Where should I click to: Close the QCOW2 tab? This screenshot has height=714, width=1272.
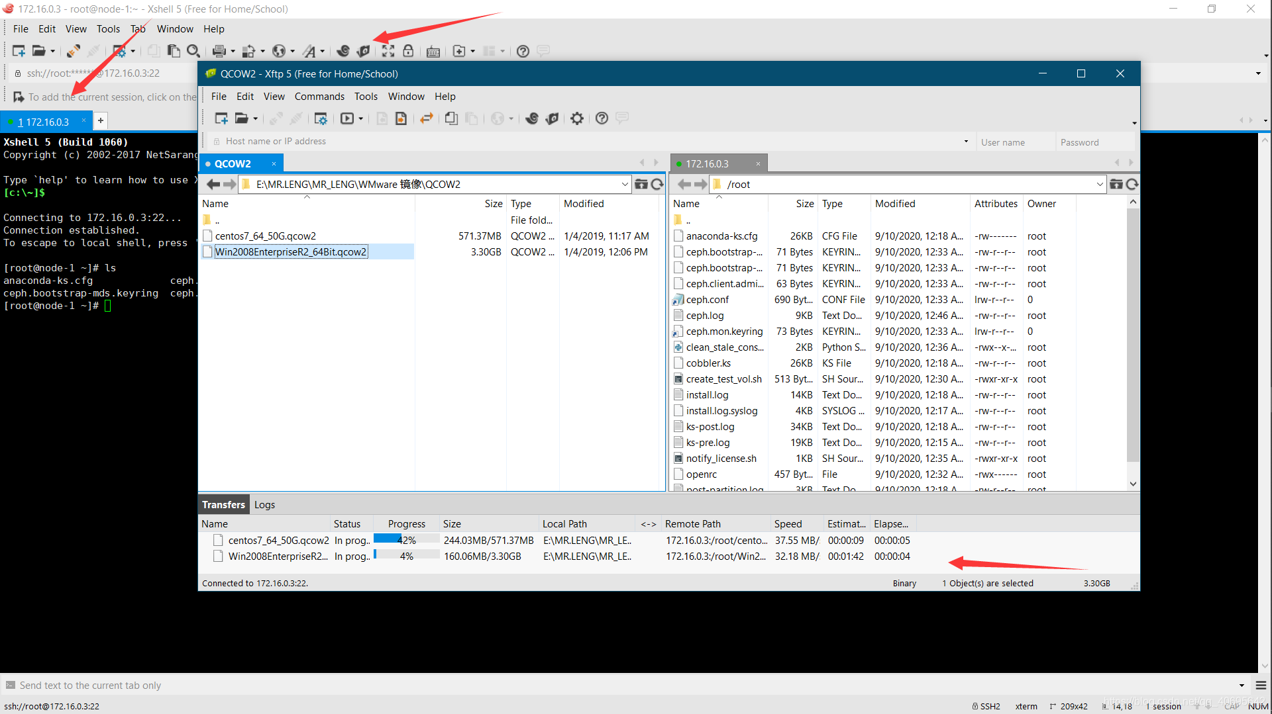[274, 163]
